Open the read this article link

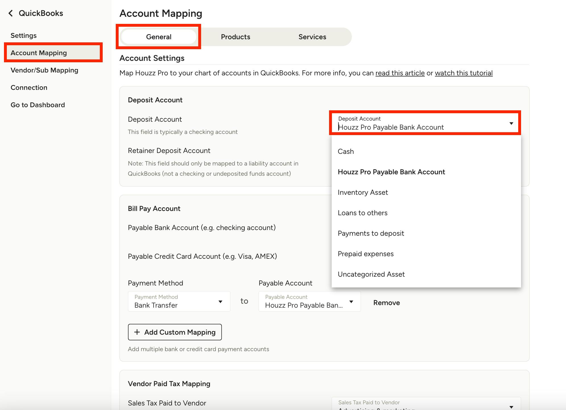(x=400, y=73)
